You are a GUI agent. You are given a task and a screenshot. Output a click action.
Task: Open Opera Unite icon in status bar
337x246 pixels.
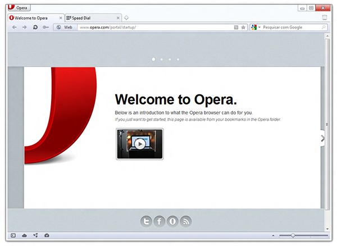[x=36, y=235]
